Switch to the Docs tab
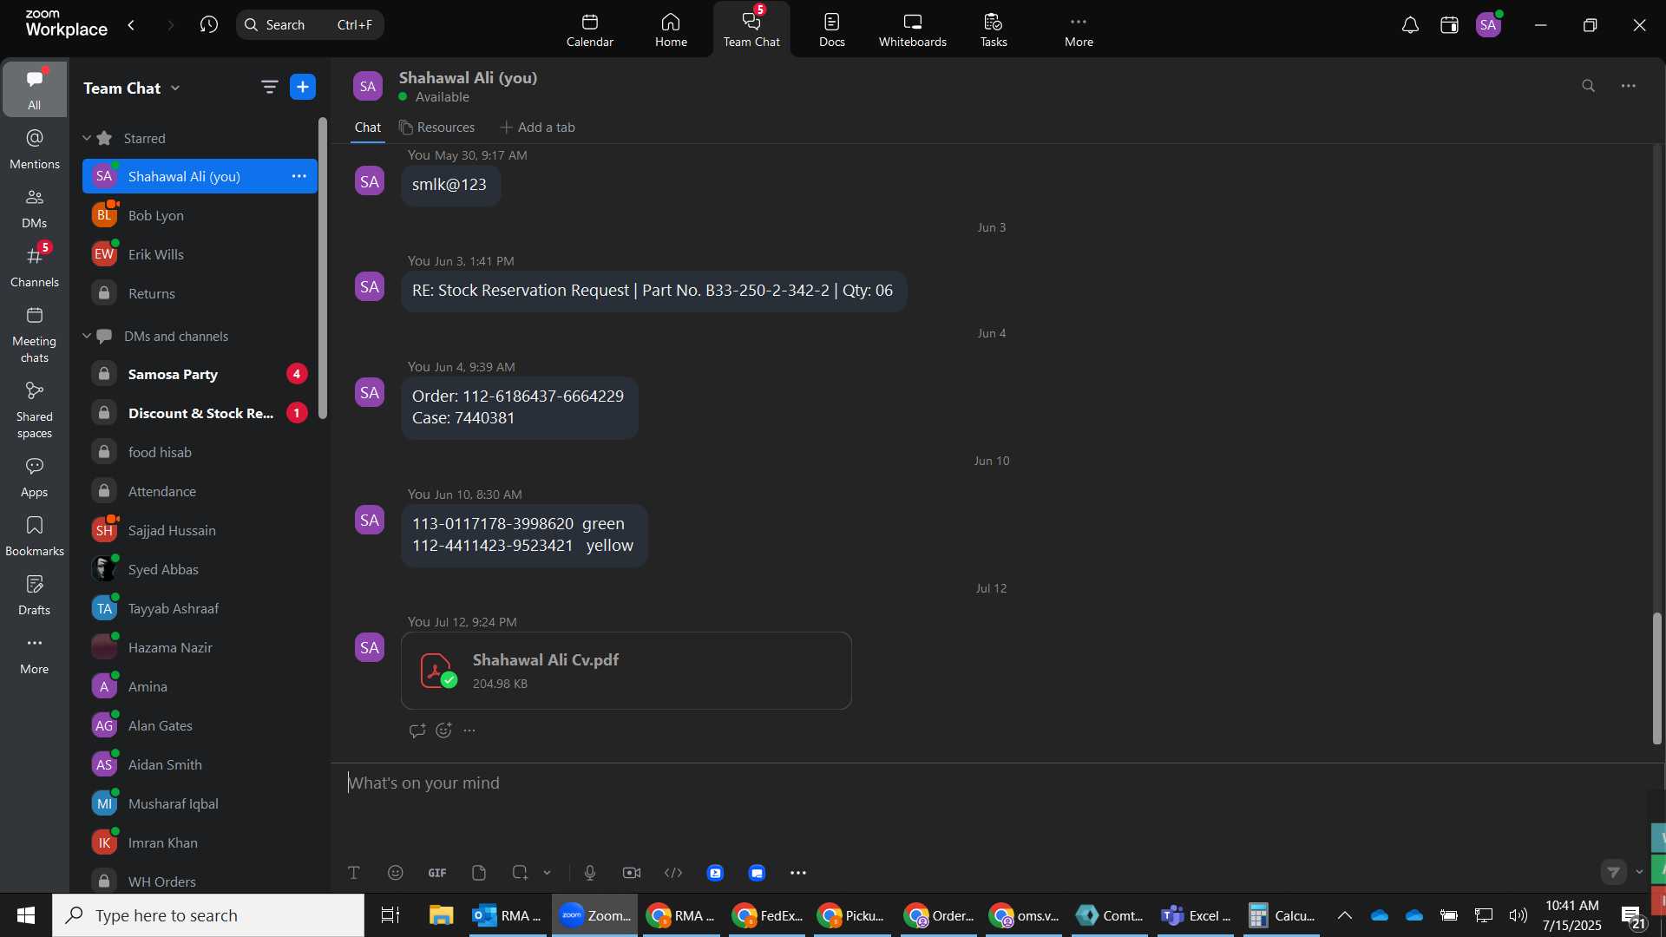This screenshot has height=937, width=1666. click(831, 29)
